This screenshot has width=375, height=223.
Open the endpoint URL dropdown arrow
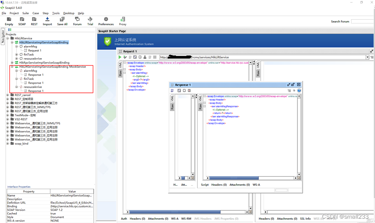coord(367,57)
